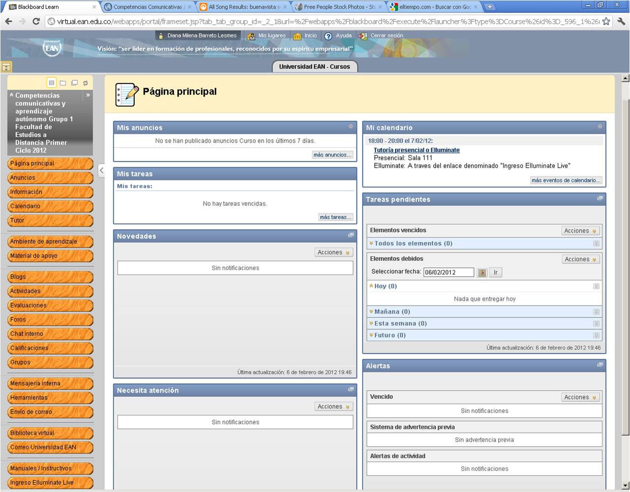The image size is (630, 492).
Task: Click the Mis anuncios gear settings icon
Action: [351, 127]
